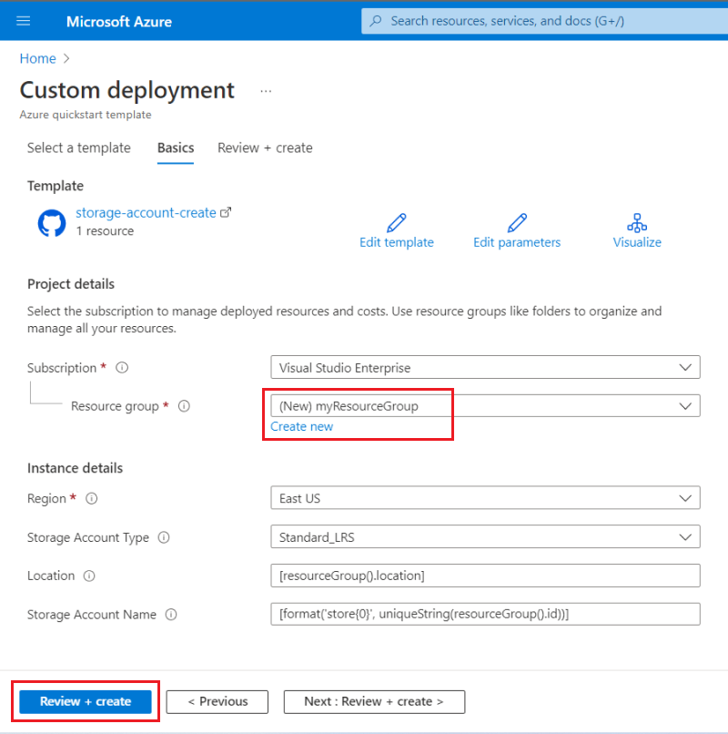Screen dimensions: 728x734
Task: Click the Storage Account Name input field
Action: [485, 615]
